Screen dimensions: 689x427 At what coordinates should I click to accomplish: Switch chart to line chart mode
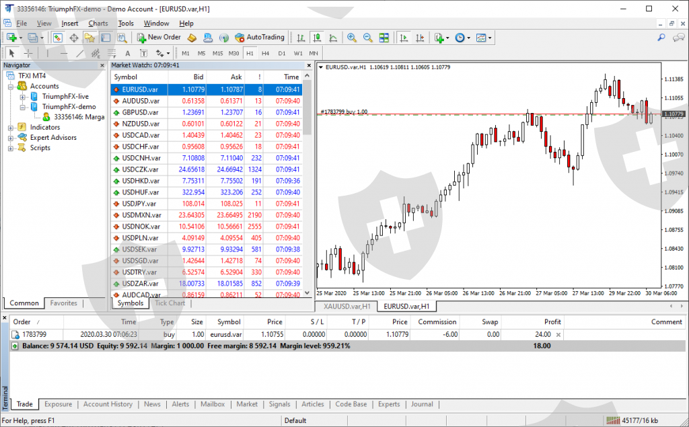(x=332, y=38)
